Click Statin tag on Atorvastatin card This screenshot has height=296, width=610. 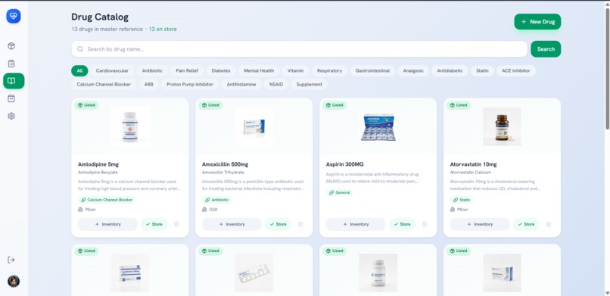click(462, 200)
